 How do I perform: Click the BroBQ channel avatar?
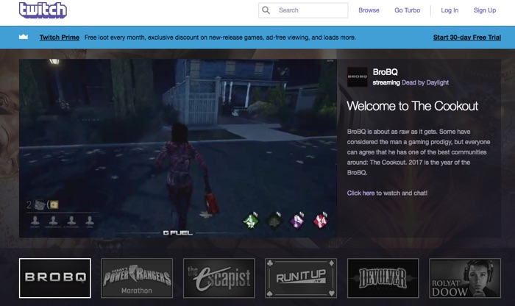(x=358, y=76)
